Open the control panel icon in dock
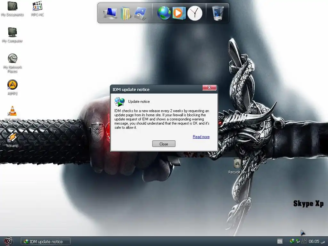The image size is (328, 246). coord(140,13)
